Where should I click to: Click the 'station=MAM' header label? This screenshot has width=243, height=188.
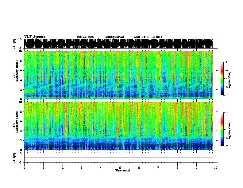point(114,37)
